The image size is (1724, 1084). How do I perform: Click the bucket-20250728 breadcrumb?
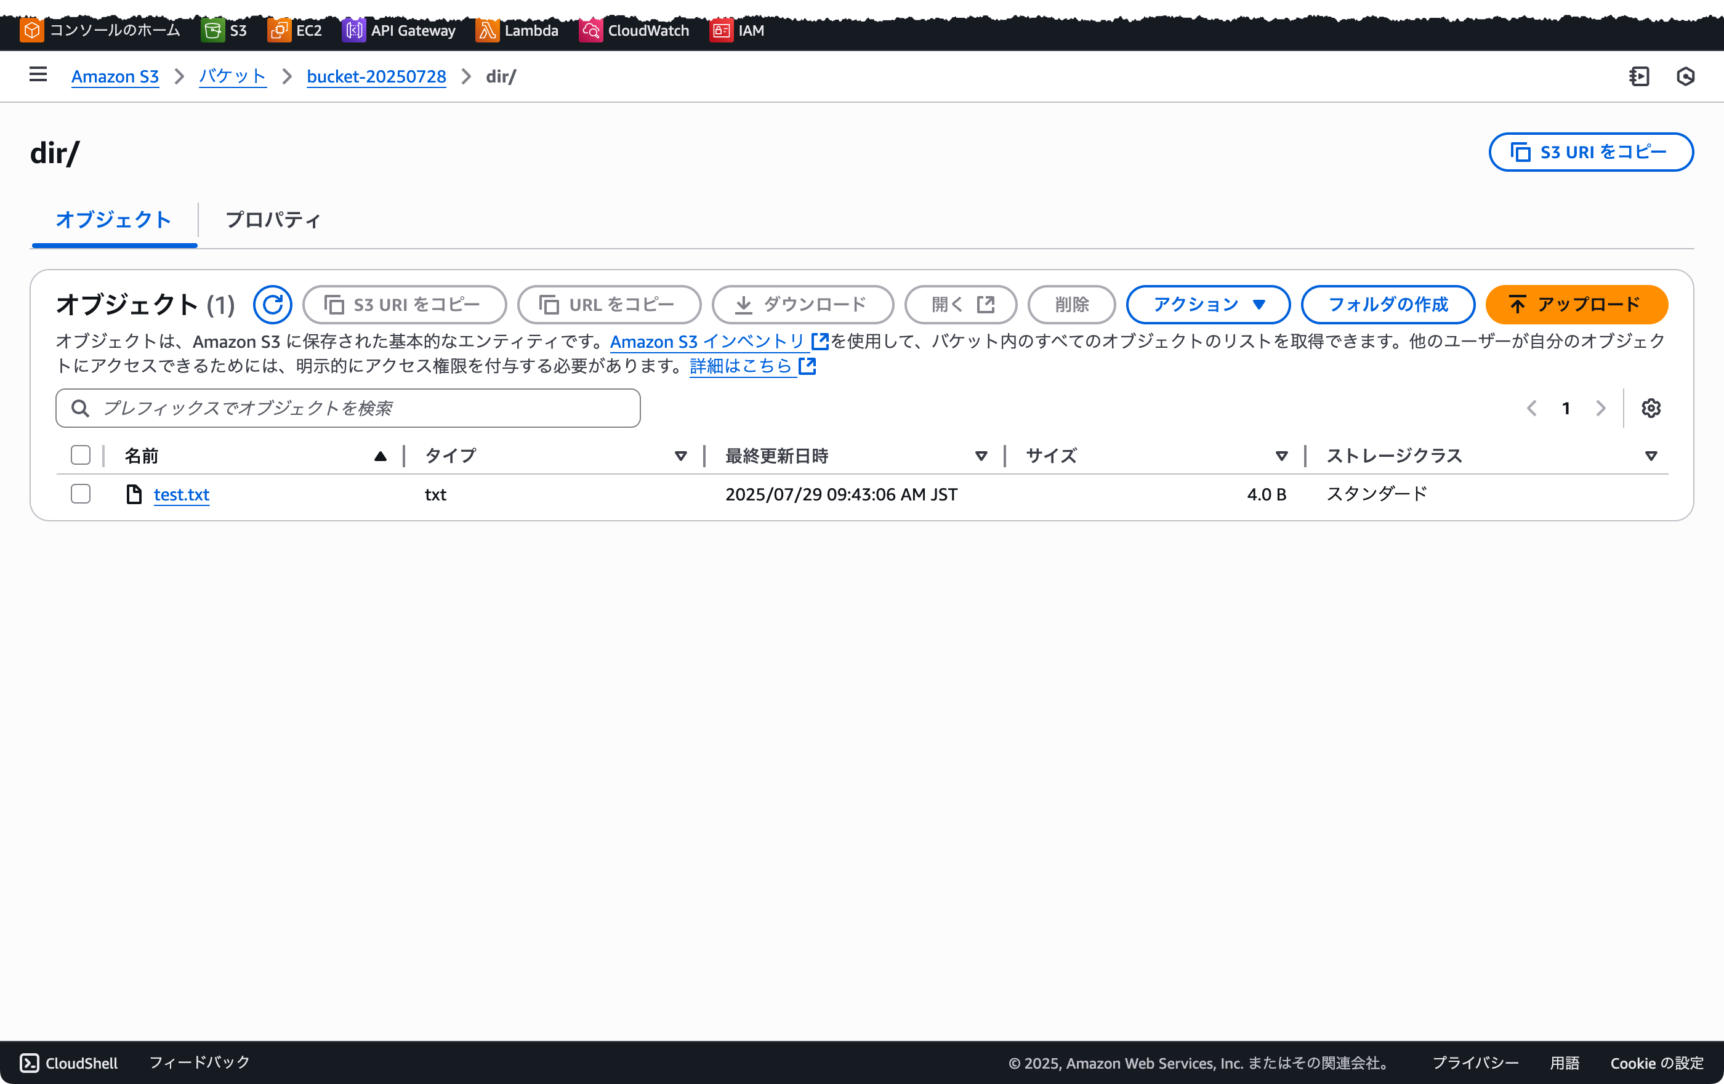377,76
